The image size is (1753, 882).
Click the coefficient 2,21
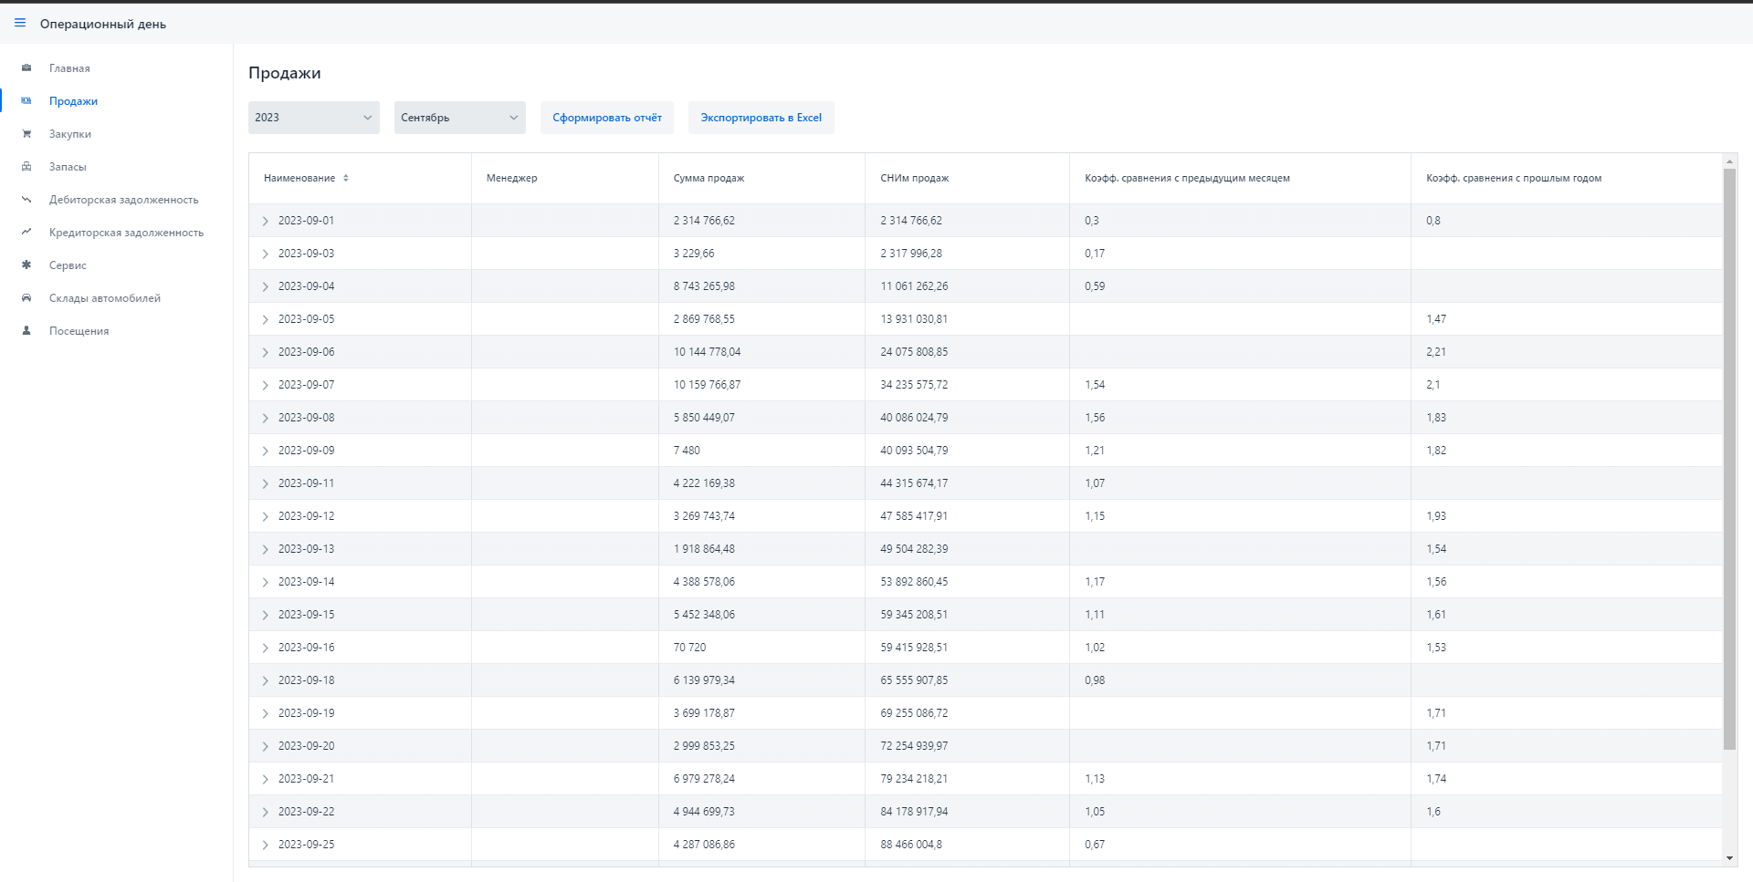click(1436, 352)
